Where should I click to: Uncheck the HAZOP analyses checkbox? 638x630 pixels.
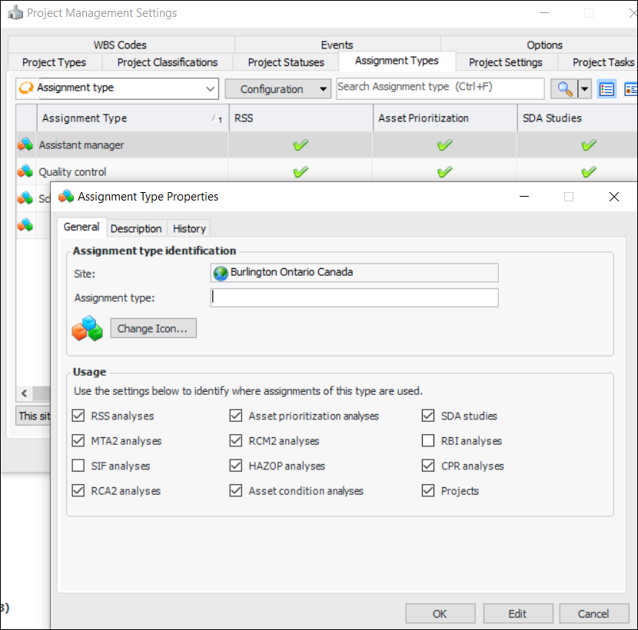click(x=236, y=466)
